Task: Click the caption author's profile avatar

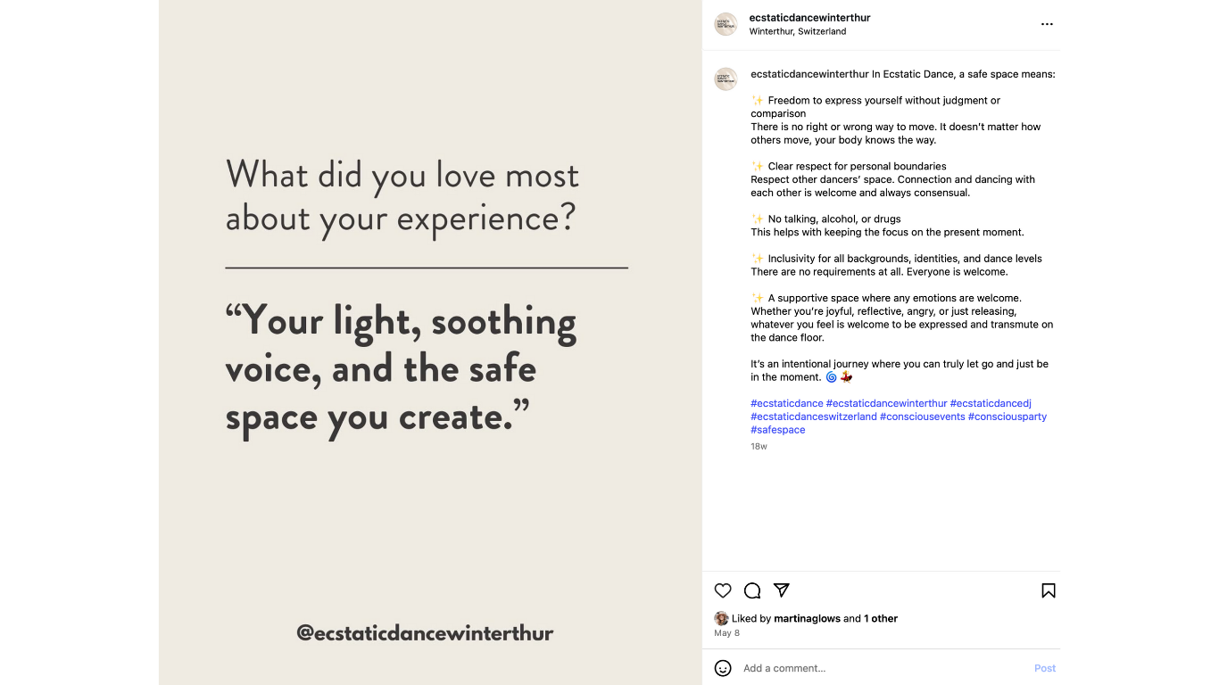Action: click(x=726, y=78)
